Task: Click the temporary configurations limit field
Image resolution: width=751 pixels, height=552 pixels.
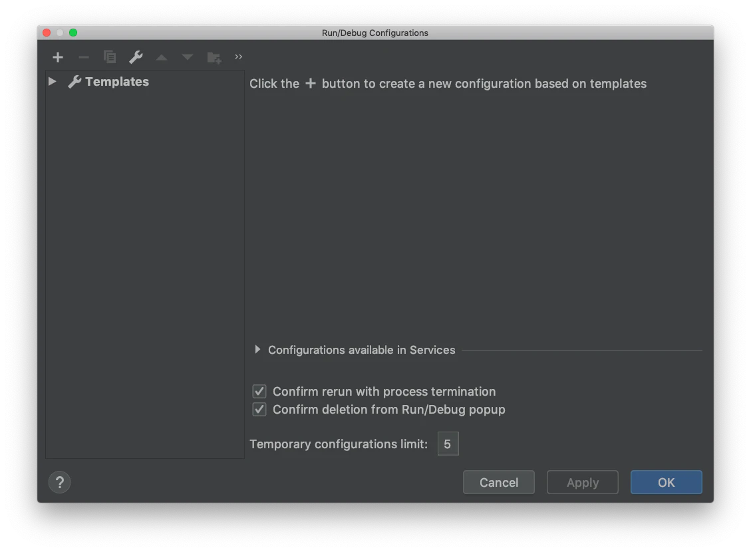Action: pos(448,444)
